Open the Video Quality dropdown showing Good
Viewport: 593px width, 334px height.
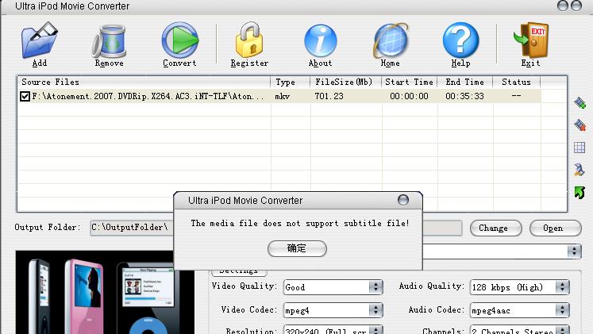(333, 287)
